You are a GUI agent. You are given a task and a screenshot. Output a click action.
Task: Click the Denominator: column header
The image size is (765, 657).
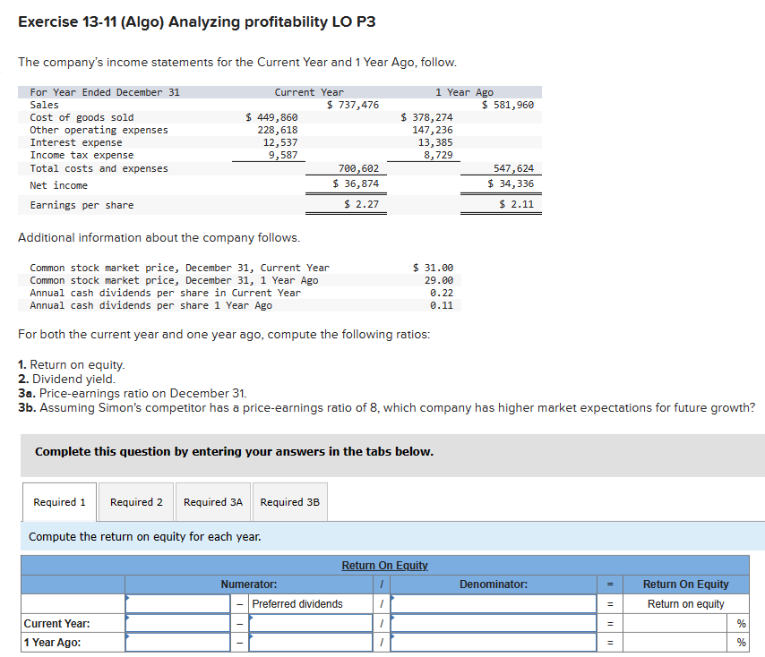click(494, 584)
